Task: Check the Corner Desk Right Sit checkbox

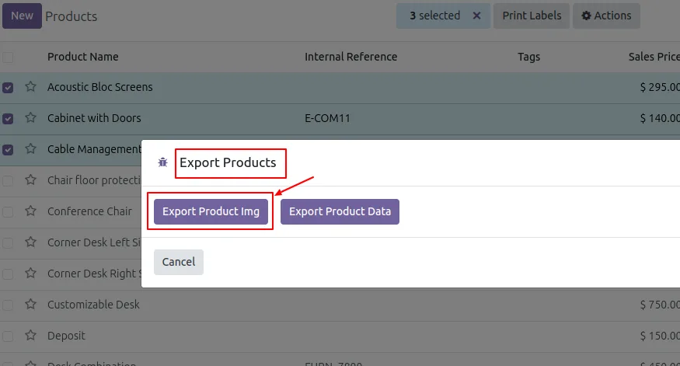Action: [8, 274]
